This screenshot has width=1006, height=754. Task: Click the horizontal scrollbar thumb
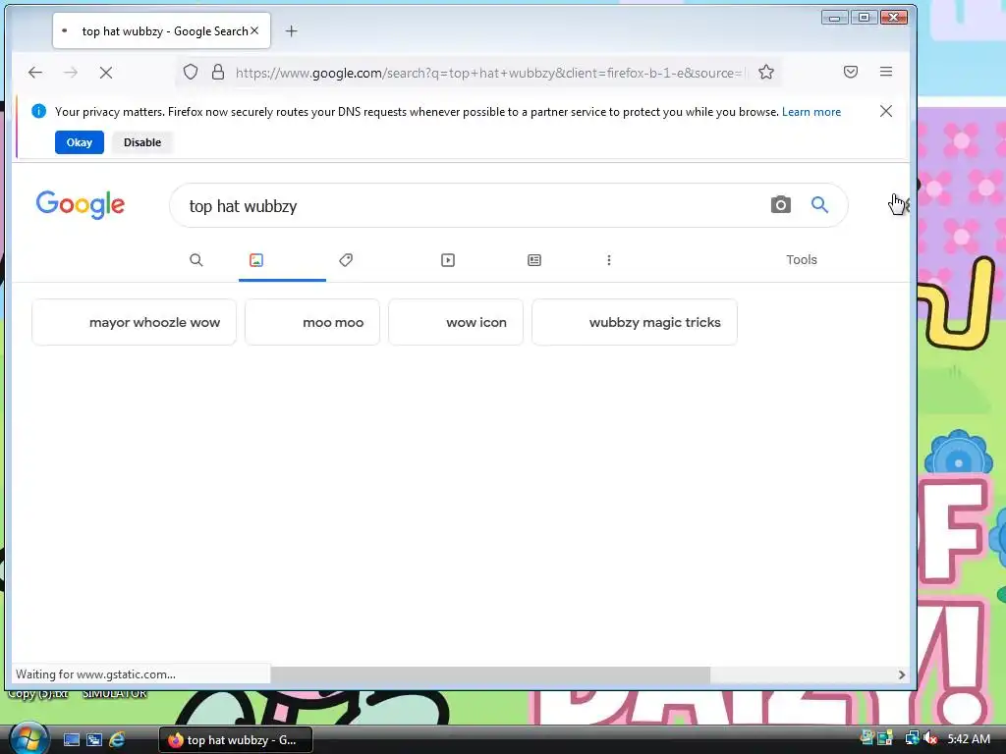490,674
